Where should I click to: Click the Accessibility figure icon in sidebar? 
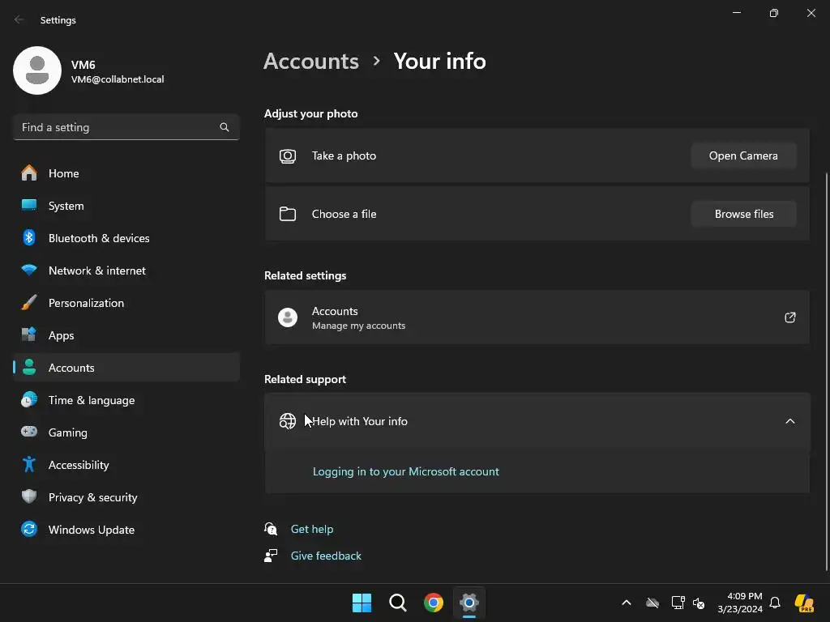pyautogui.click(x=29, y=465)
